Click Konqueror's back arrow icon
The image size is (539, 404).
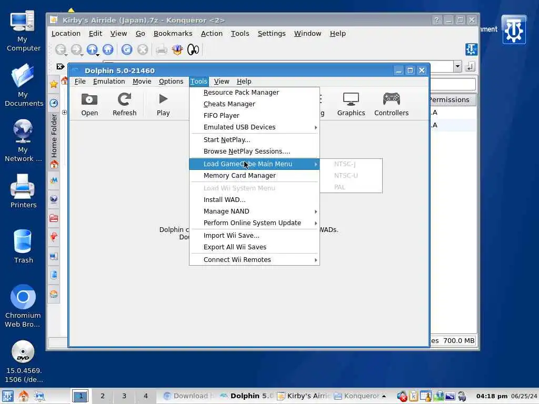[x=61, y=49]
